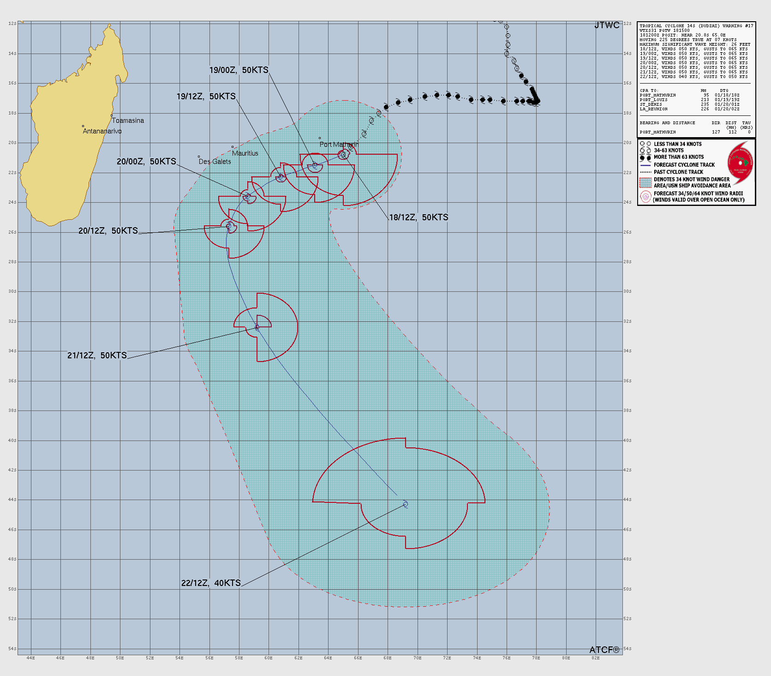Click the current storm position near Port Mathurin
This screenshot has width=771, height=676.
tap(343, 155)
